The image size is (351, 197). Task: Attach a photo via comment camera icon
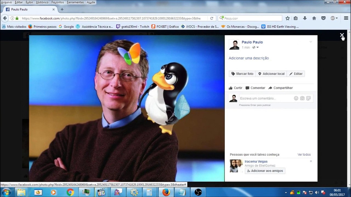click(302, 98)
